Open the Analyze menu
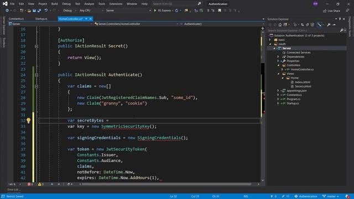The width and height of the screenshot is (354, 199). coord(89,4)
